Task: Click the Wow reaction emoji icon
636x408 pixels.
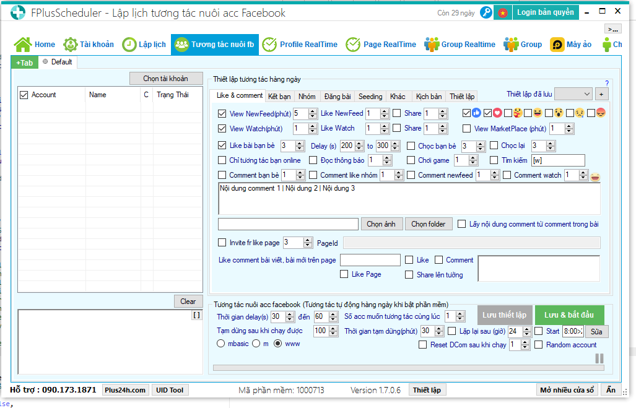Action: click(559, 113)
